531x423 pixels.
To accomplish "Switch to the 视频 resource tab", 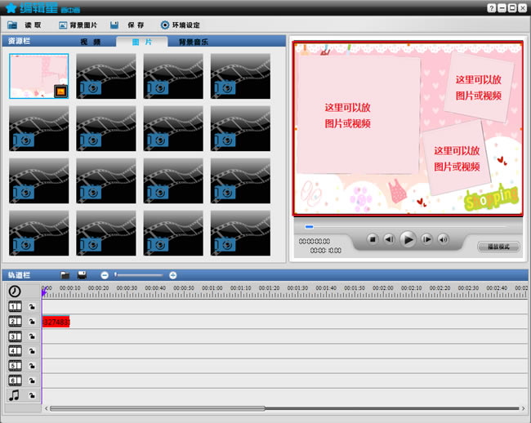I will pos(90,41).
